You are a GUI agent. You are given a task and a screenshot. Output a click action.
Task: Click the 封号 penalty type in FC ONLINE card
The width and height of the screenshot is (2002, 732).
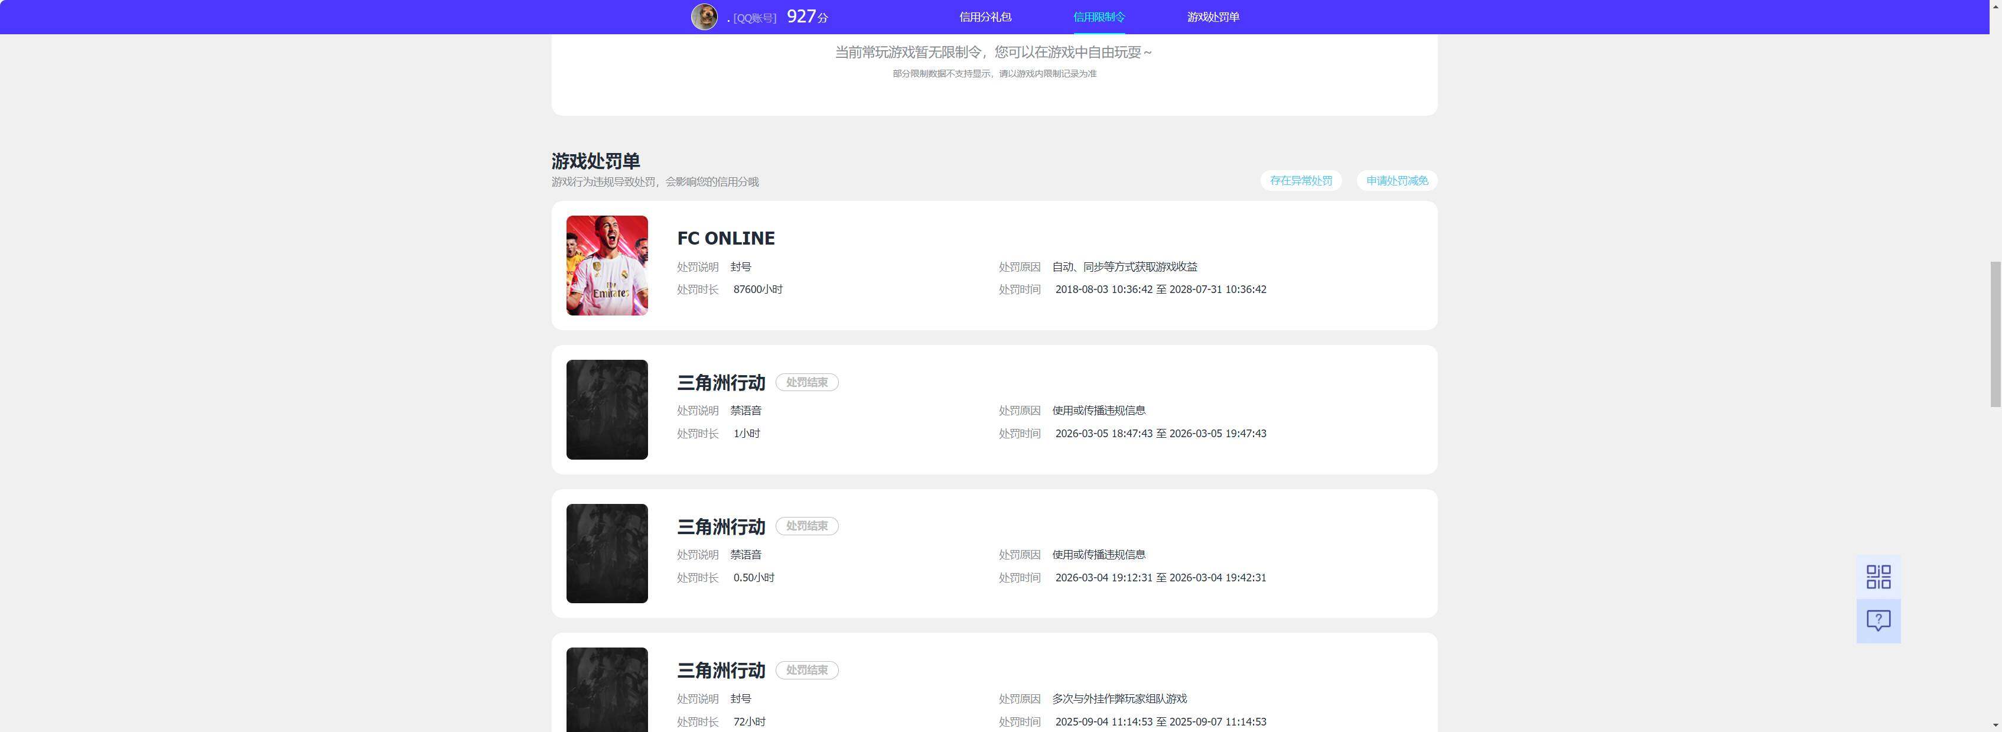[x=741, y=266]
